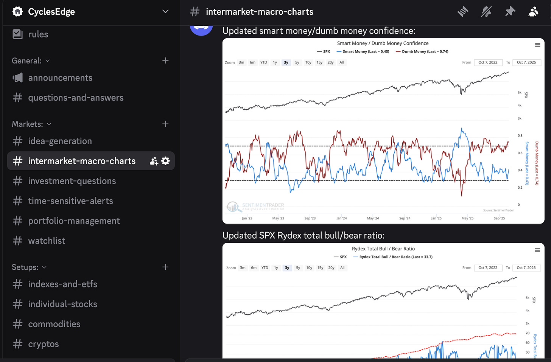Add channel to Setups category

[x=165, y=267]
